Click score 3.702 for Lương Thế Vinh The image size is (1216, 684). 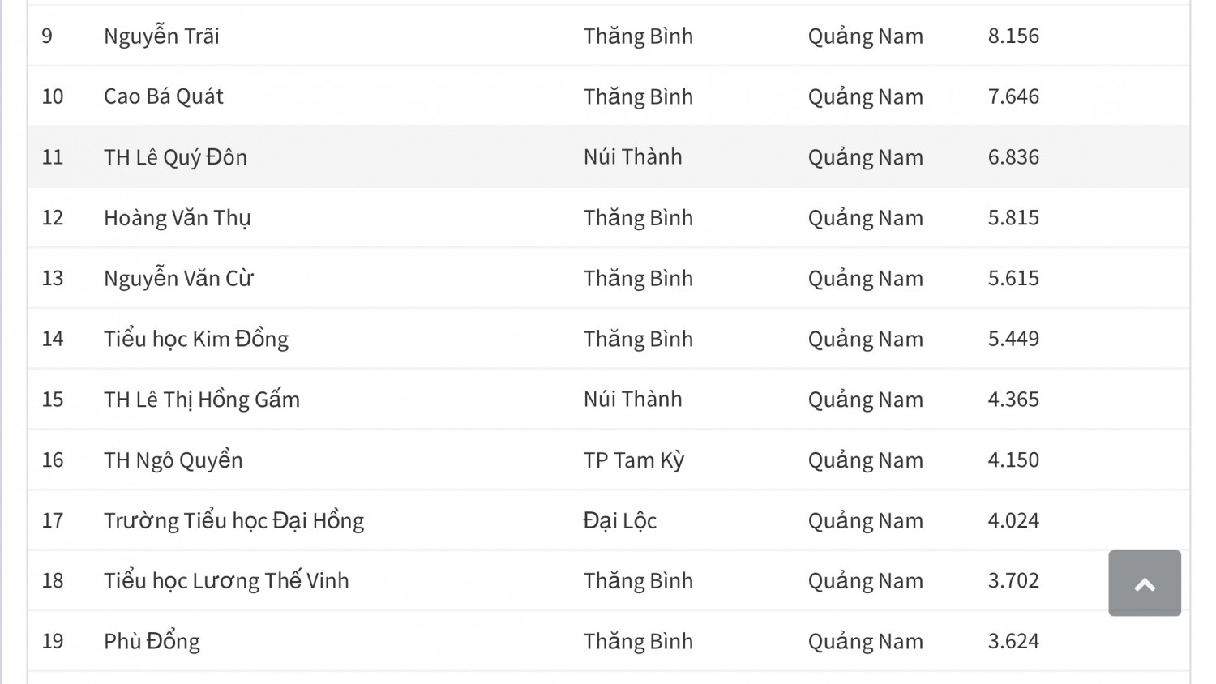click(x=1013, y=581)
